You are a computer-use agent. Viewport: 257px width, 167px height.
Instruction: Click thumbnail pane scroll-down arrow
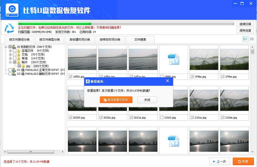pos(252,152)
